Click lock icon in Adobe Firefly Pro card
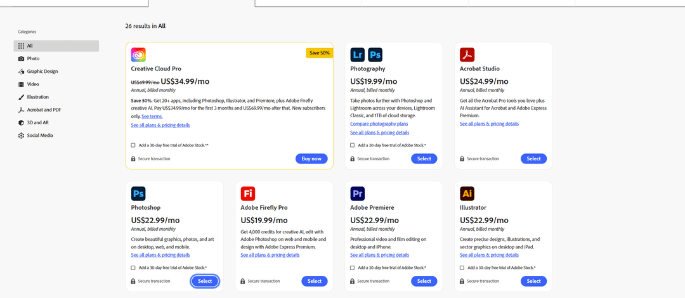The height and width of the screenshot is (298, 685). coord(243,281)
